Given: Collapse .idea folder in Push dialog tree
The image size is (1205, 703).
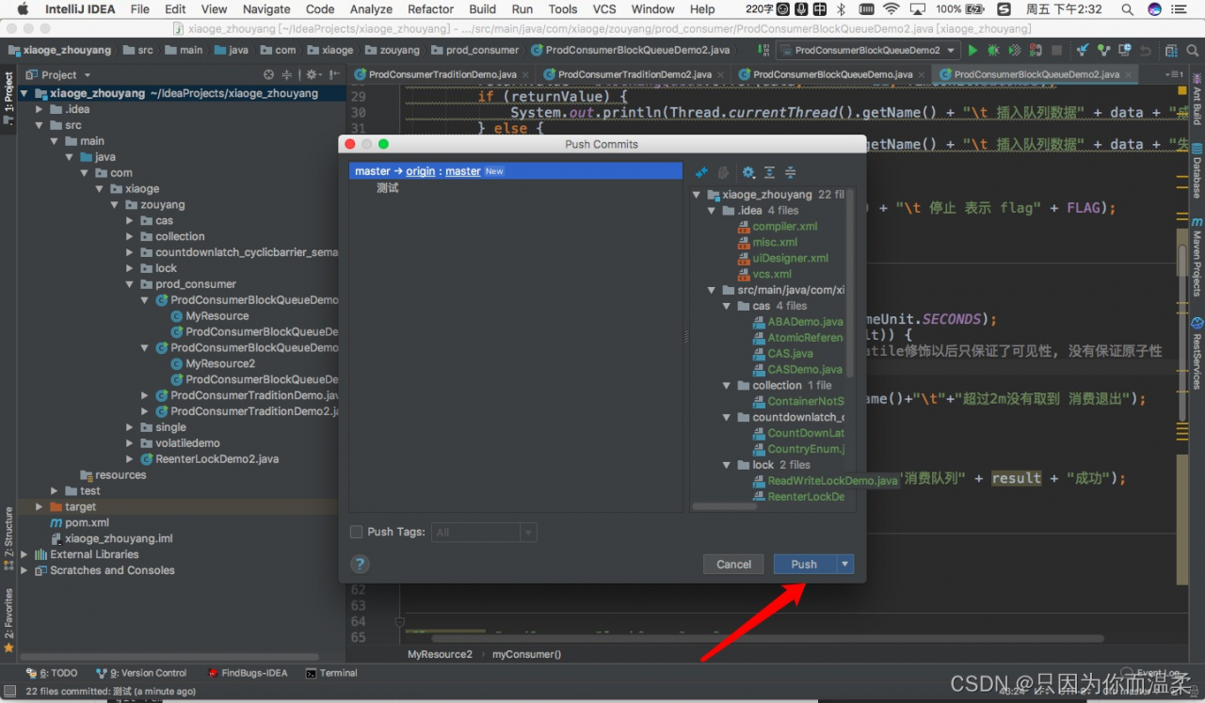Looking at the screenshot, I should point(713,211).
